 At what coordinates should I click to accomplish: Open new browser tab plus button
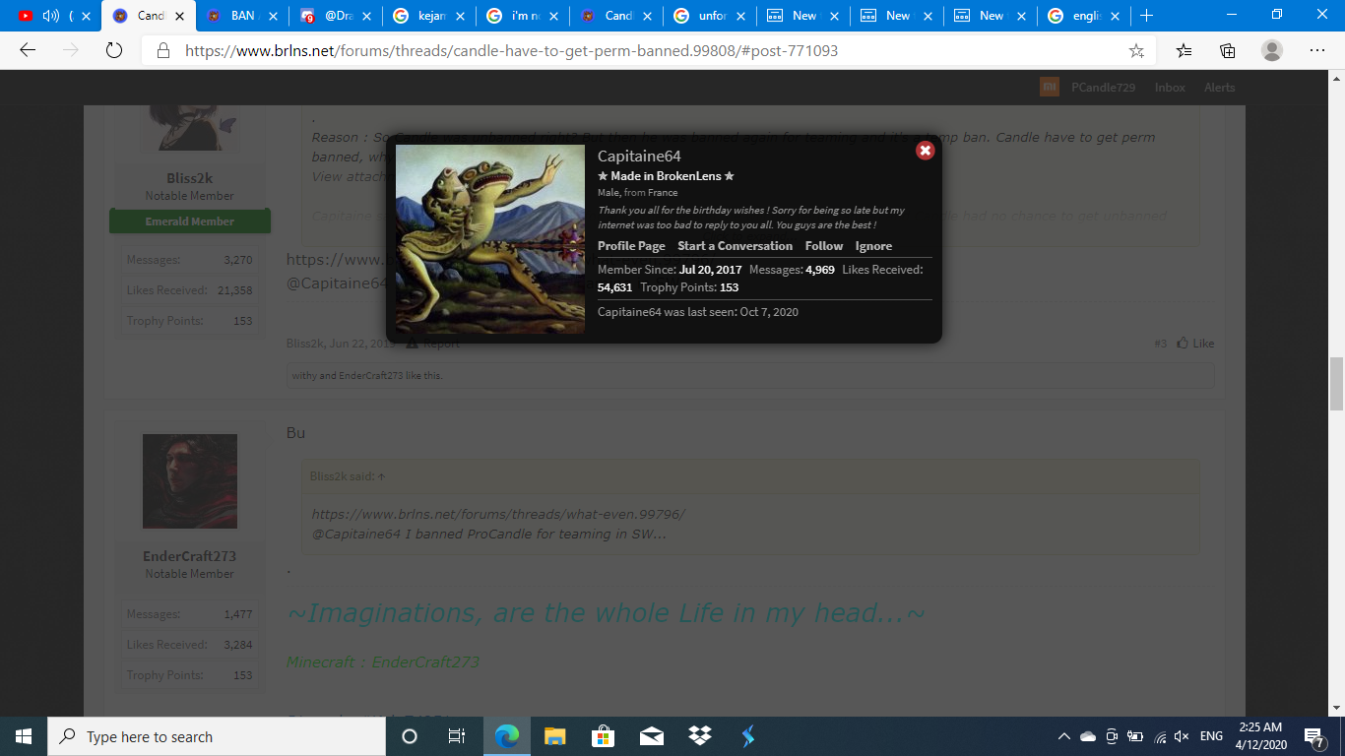(1146, 16)
